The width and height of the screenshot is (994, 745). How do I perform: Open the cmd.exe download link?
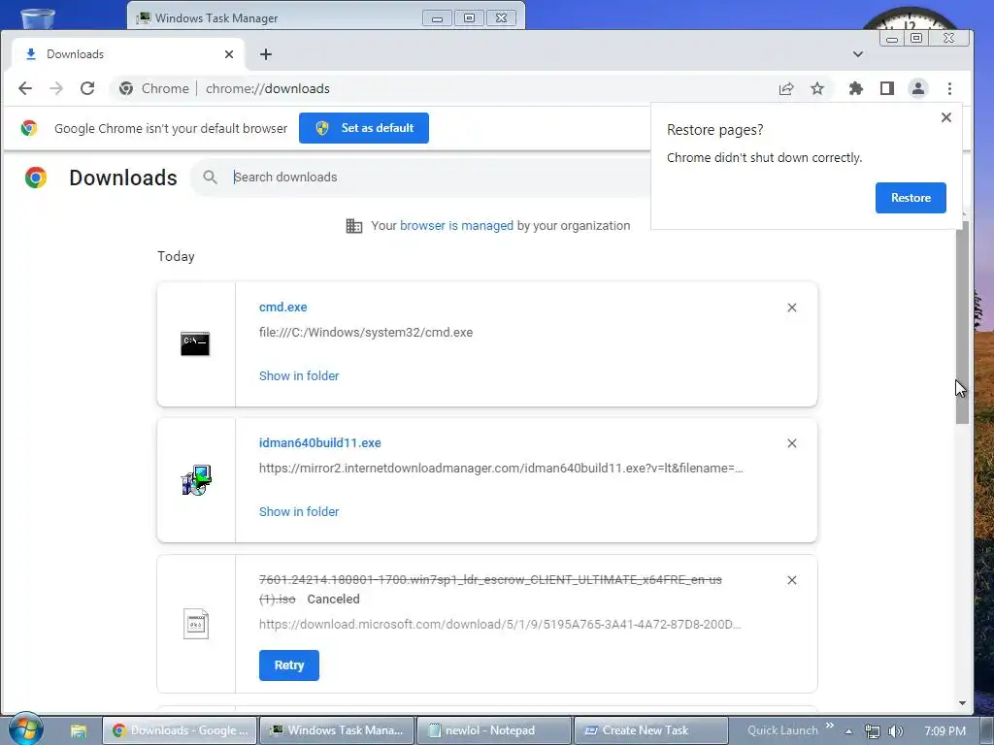[282, 308]
